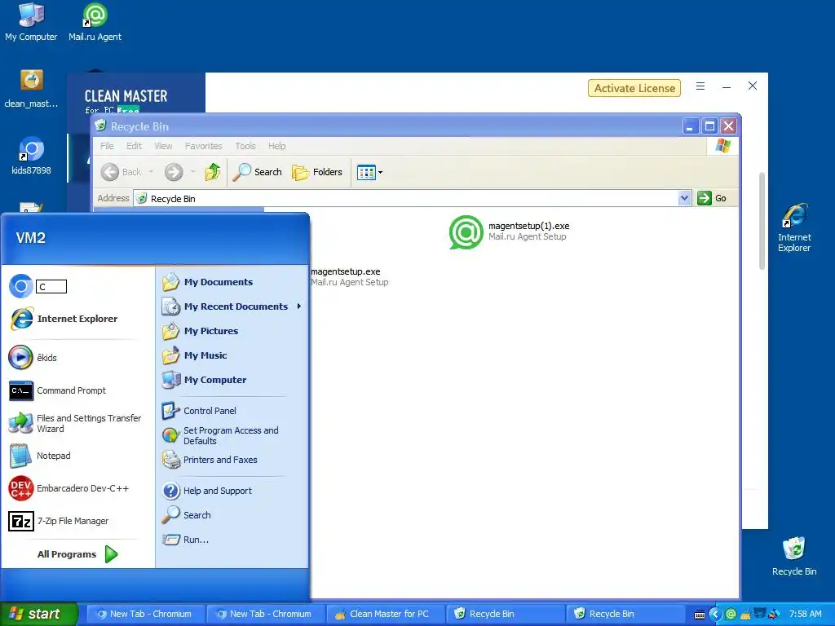Toggle Folders pane in Recycle Bin
The width and height of the screenshot is (835, 626).
(x=317, y=172)
